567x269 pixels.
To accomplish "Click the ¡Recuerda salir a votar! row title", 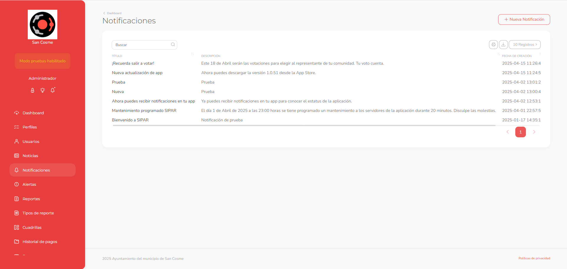I will 133,63.
